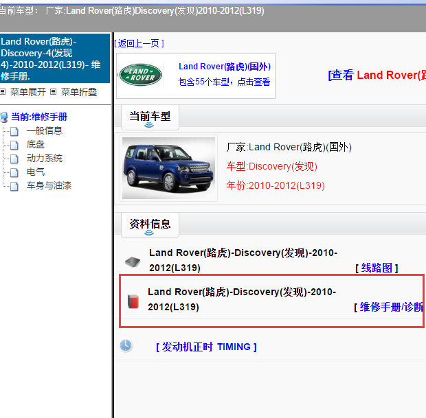Click the top bar 当前车型 header text
Viewport: 426px width, 418px height.
tap(132, 11)
